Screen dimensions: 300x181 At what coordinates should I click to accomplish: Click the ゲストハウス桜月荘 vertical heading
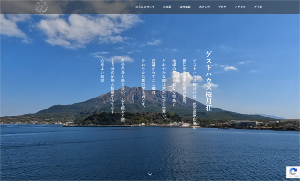pyautogui.click(x=209, y=81)
